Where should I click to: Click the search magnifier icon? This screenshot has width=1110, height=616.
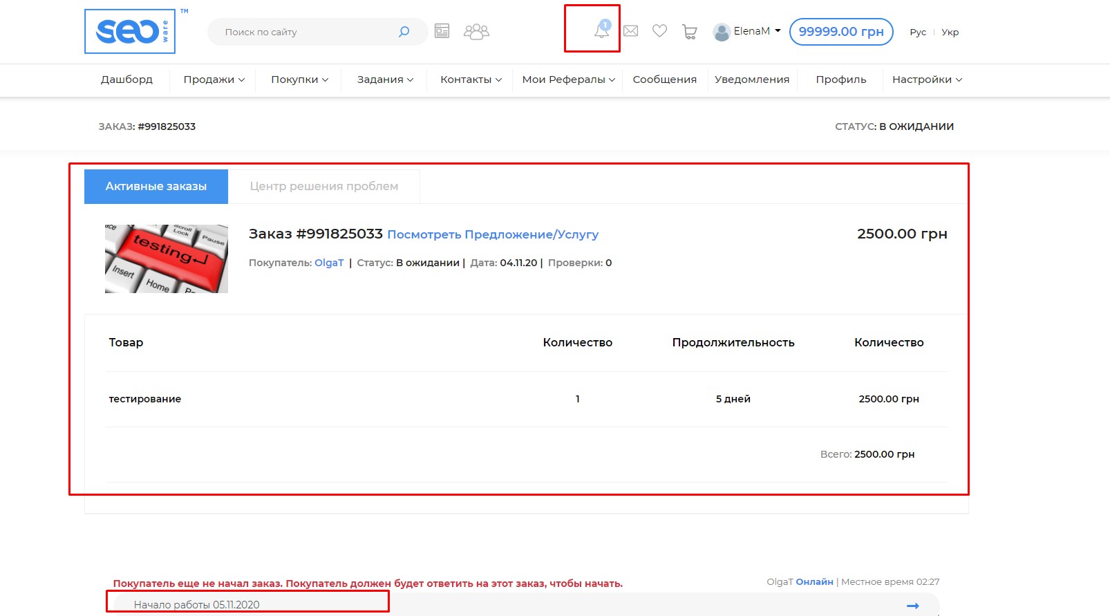(404, 32)
